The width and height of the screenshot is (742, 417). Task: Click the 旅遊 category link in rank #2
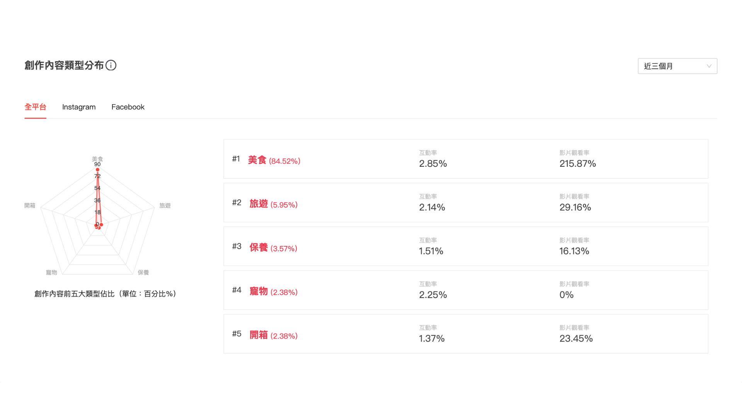coord(259,204)
